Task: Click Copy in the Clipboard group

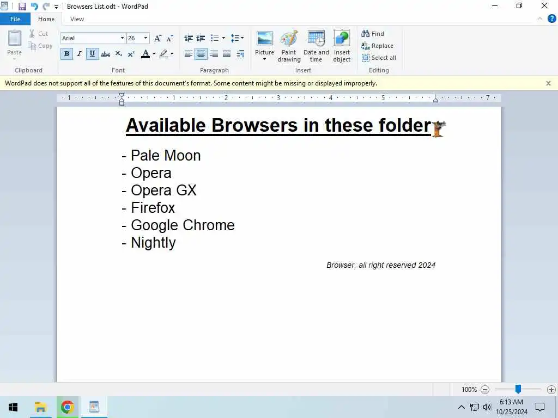Action: [x=40, y=46]
